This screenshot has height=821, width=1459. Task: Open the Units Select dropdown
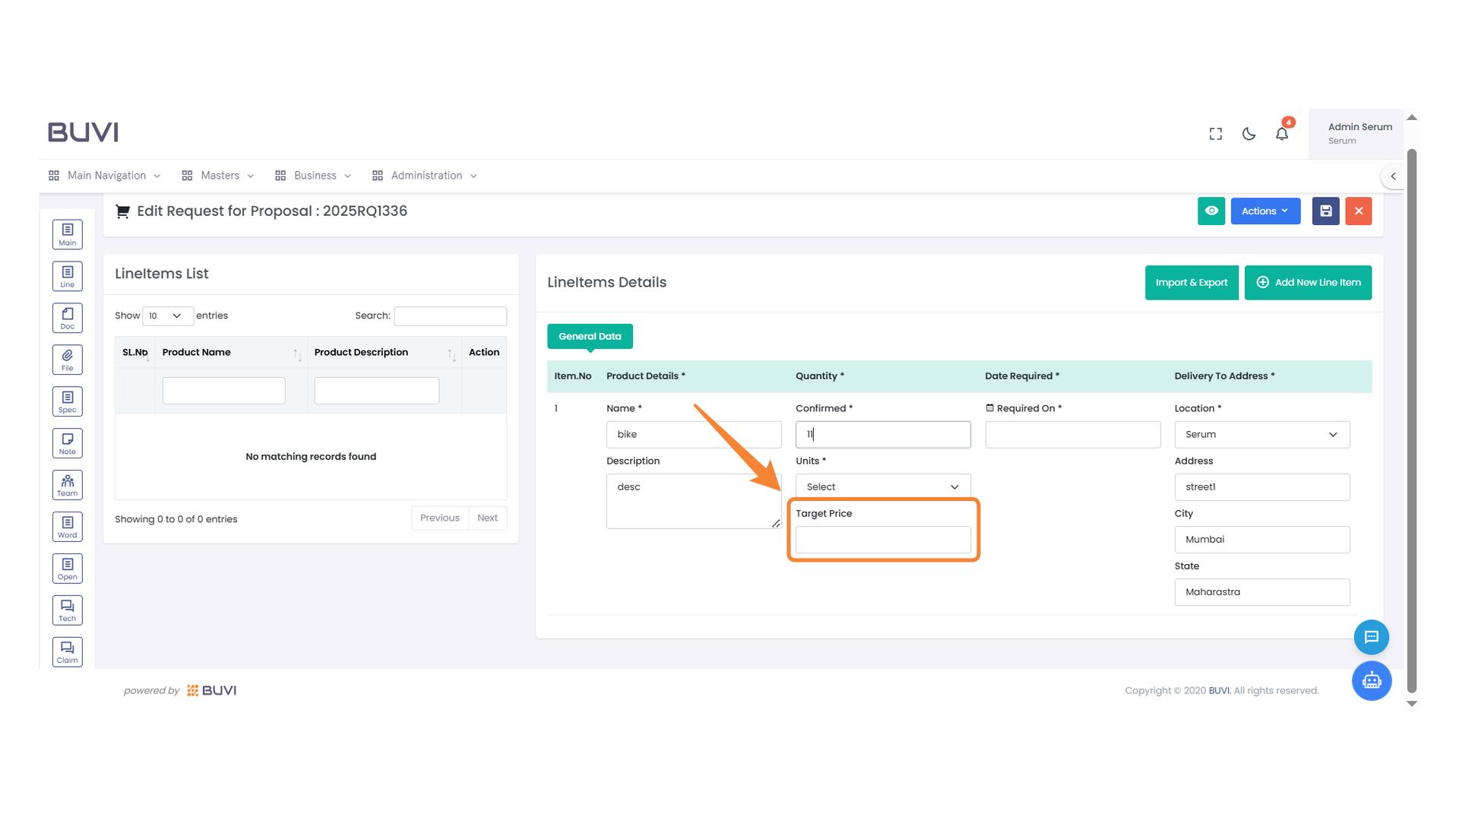(882, 486)
